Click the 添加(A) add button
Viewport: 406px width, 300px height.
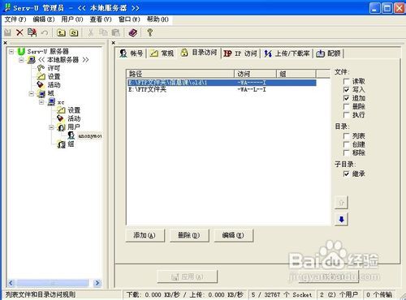[x=145, y=235]
